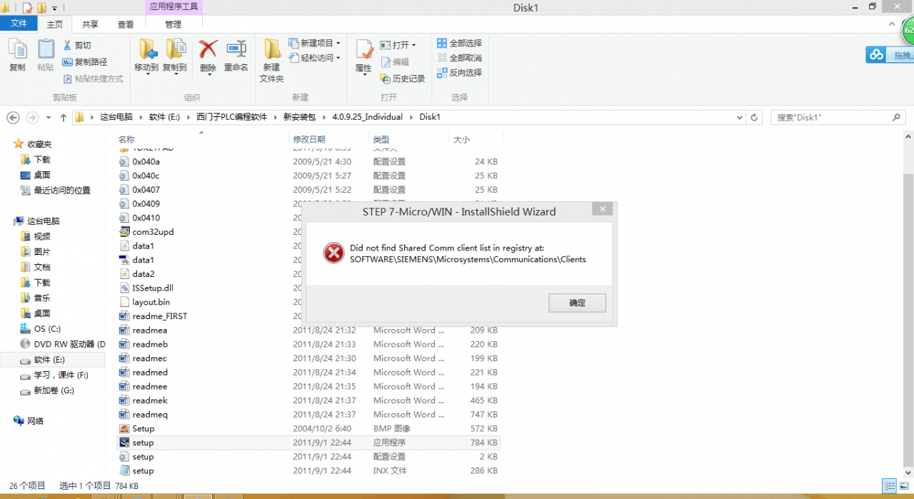Select 软件 (E:) drive in navigation pane

[49, 360]
